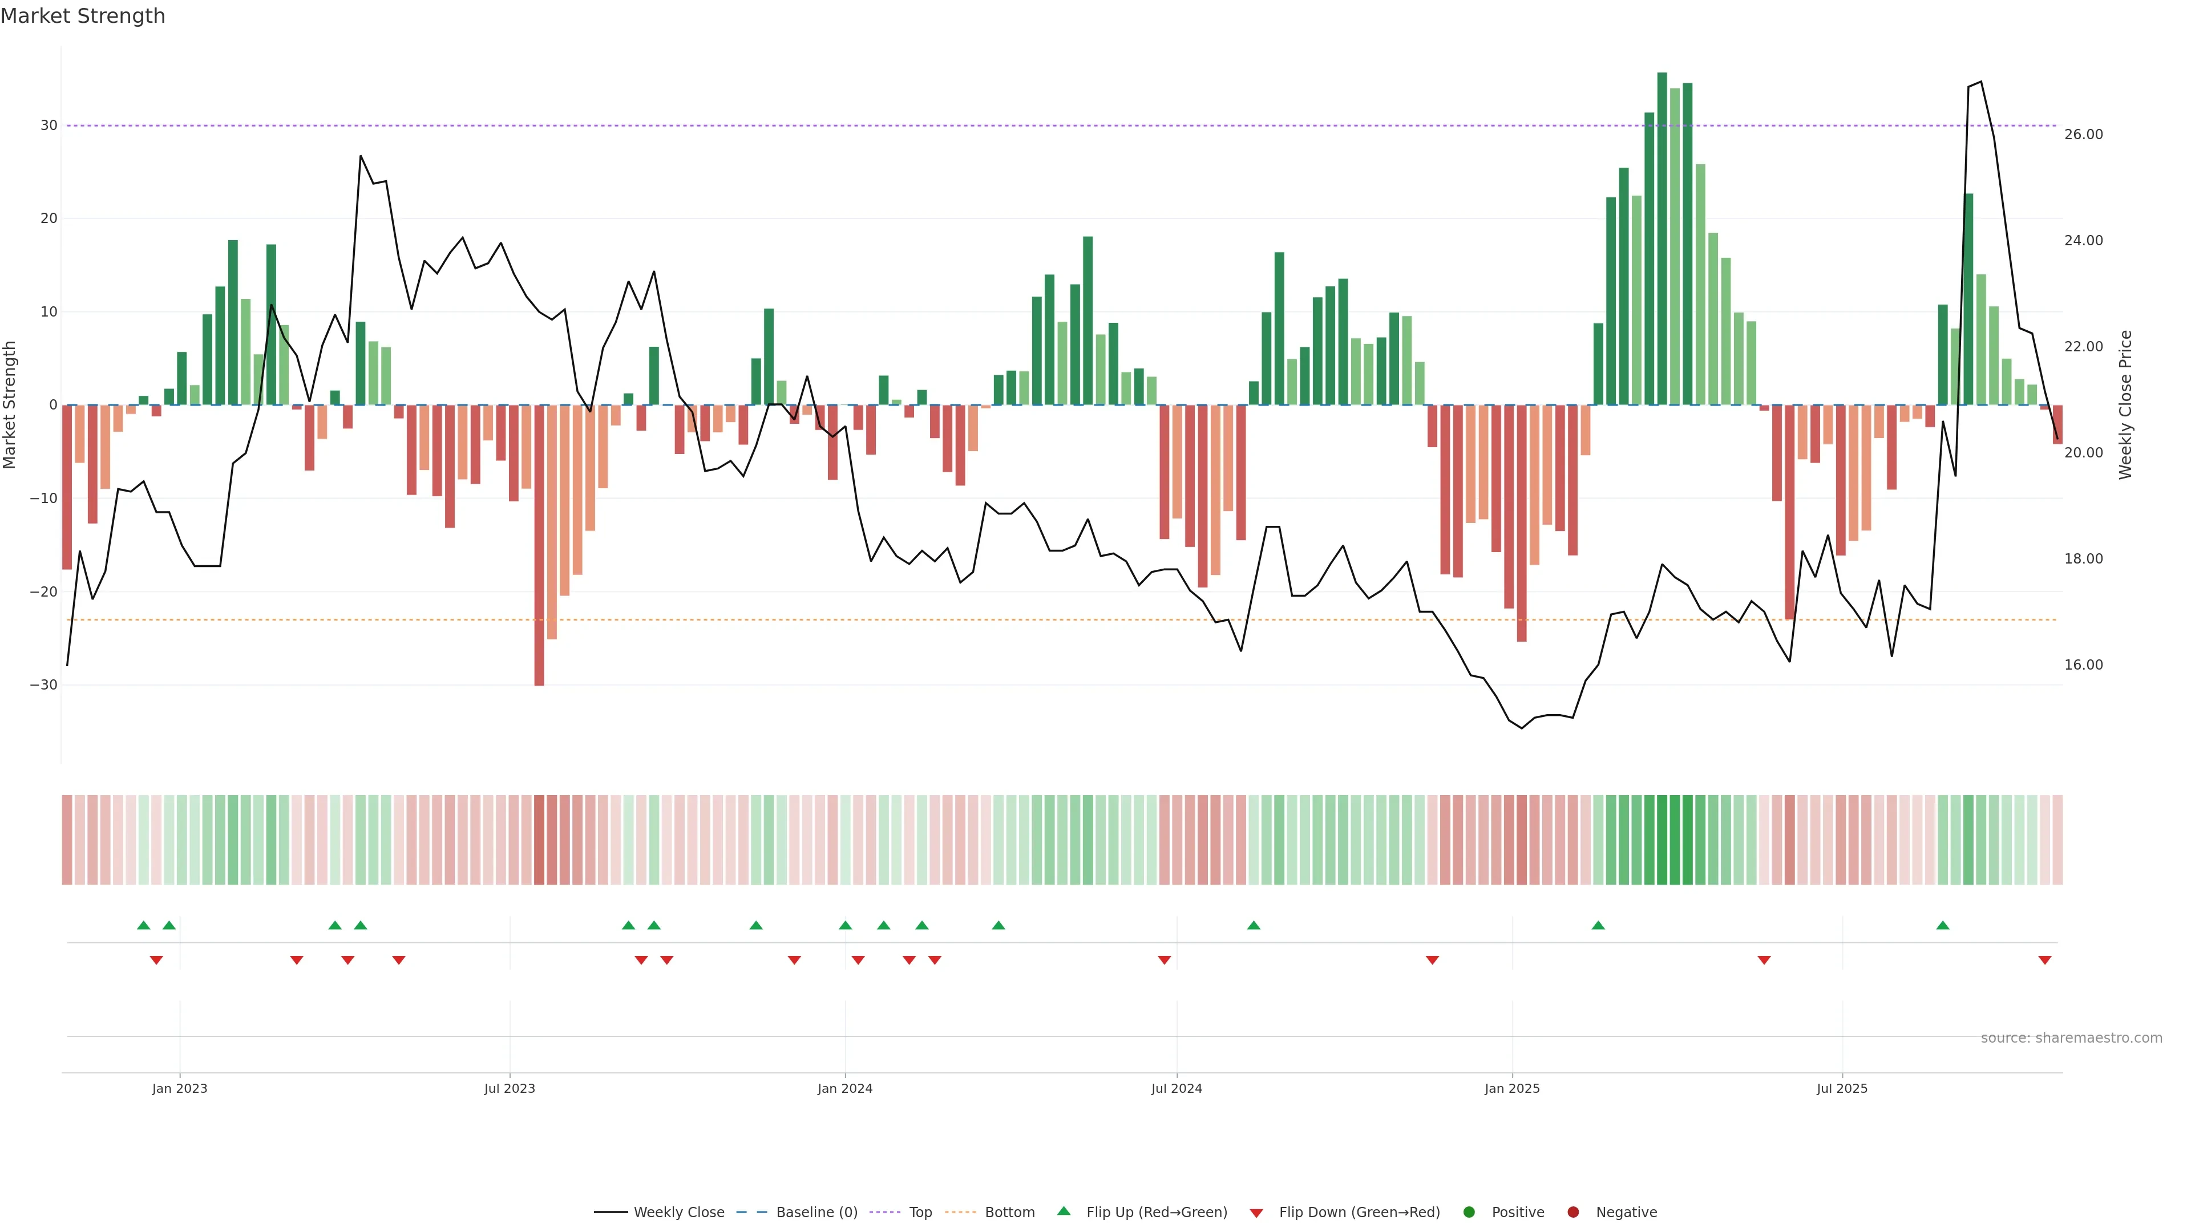
Task: Click the green Flip Up legend triangle
Action: tap(1063, 1211)
